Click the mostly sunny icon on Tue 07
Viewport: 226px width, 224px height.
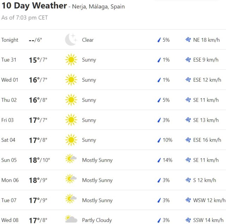tap(71, 200)
